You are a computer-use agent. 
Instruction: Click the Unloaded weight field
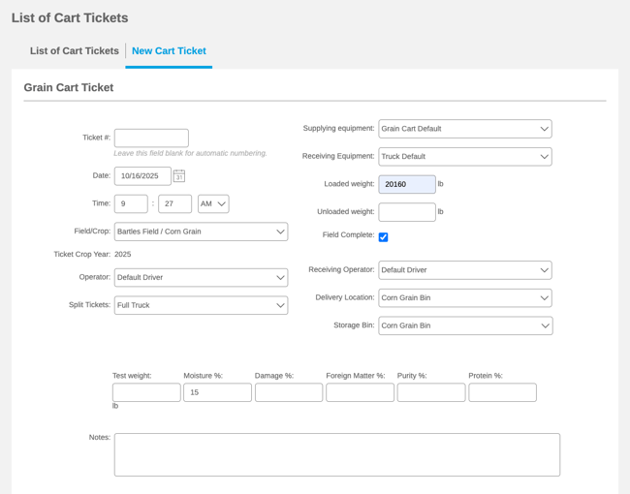[407, 212]
